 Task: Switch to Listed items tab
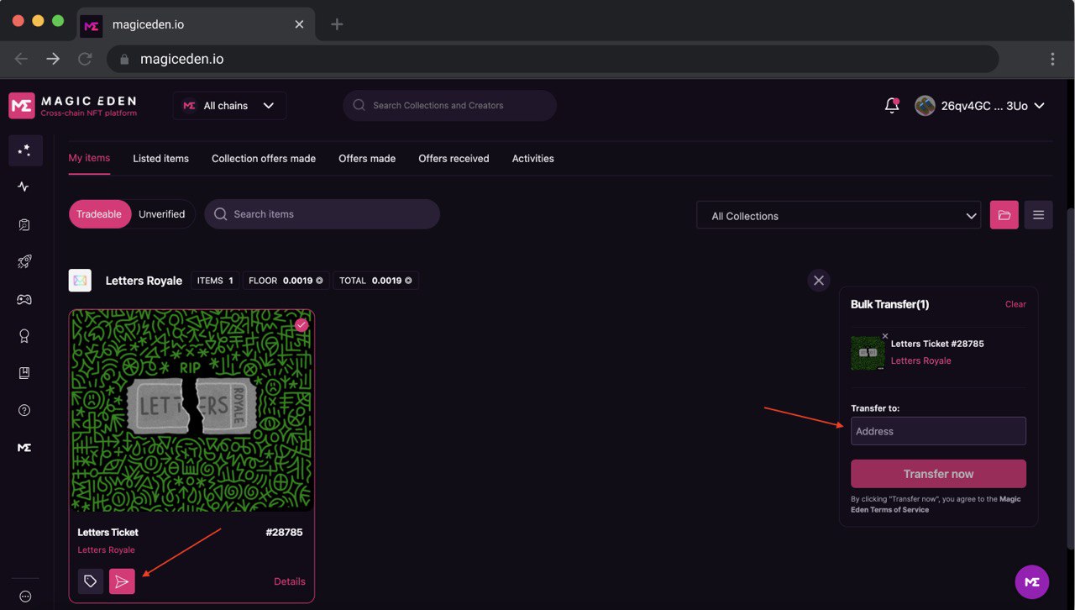click(x=160, y=158)
